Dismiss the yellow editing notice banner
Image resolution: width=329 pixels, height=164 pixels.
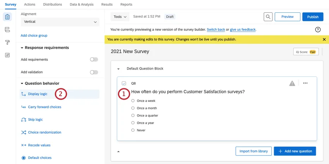coord(324,39)
